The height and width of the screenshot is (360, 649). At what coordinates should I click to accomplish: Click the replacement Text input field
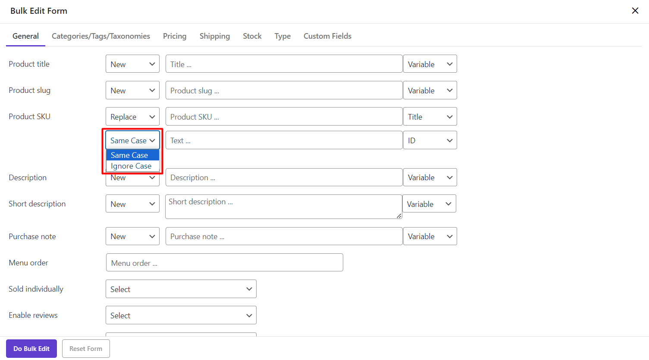point(284,140)
